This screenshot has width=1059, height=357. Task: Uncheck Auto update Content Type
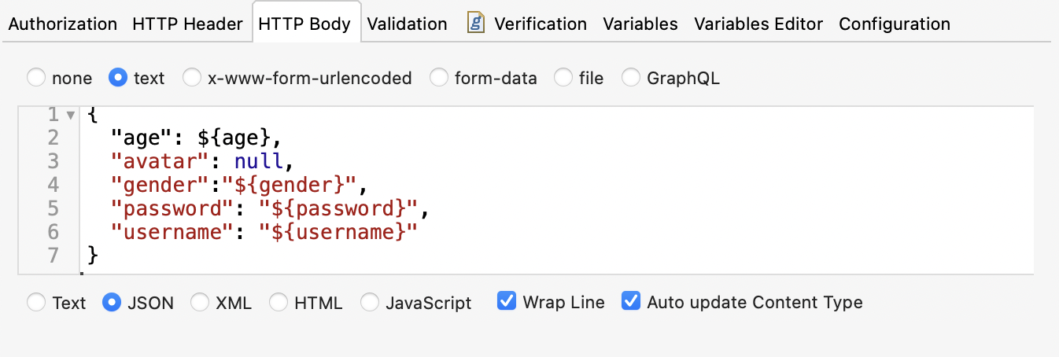pos(631,302)
